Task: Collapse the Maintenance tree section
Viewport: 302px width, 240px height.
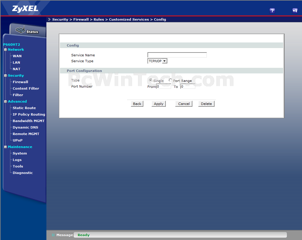Action: tap(5, 147)
